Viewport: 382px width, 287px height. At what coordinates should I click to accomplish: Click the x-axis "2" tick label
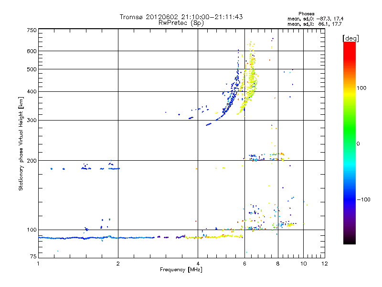pyautogui.click(x=118, y=264)
